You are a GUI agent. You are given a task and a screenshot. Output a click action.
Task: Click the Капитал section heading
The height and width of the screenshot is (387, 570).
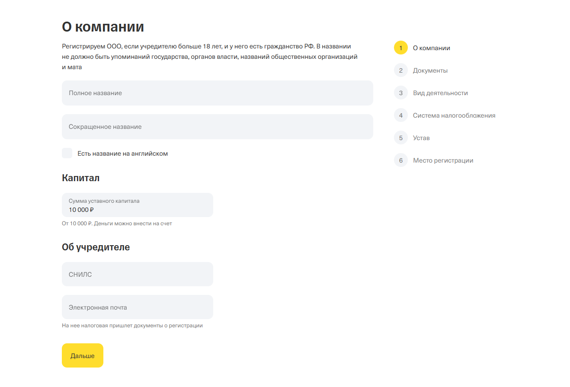coord(81,178)
